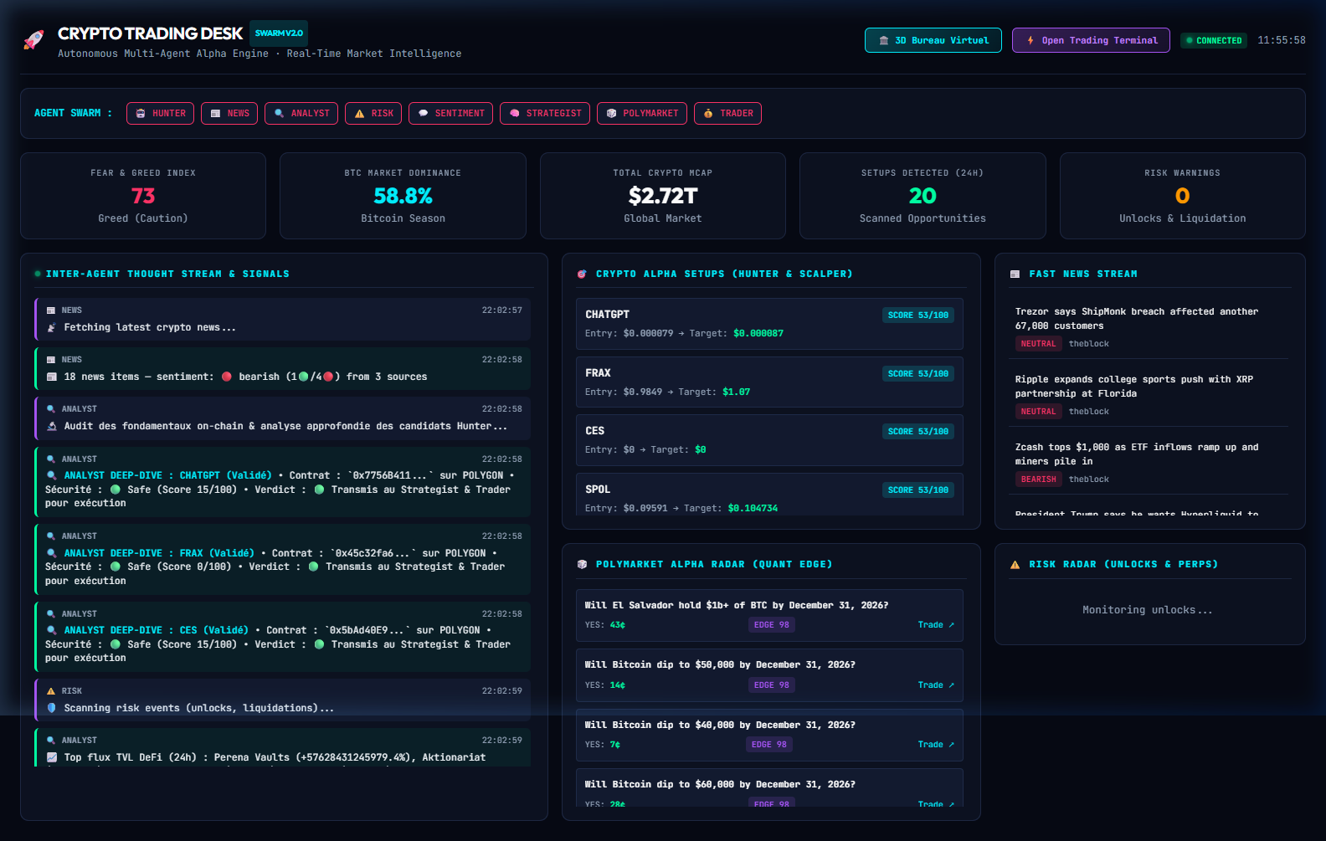Select the TRADER agent chip

pyautogui.click(x=727, y=113)
